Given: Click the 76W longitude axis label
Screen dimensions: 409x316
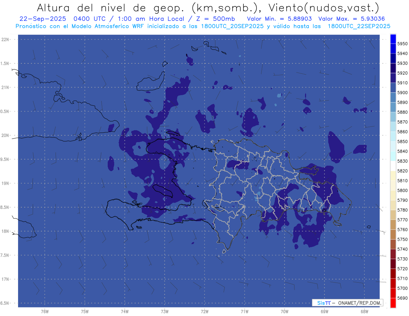Looking at the screenshot, I should pos(45,311).
